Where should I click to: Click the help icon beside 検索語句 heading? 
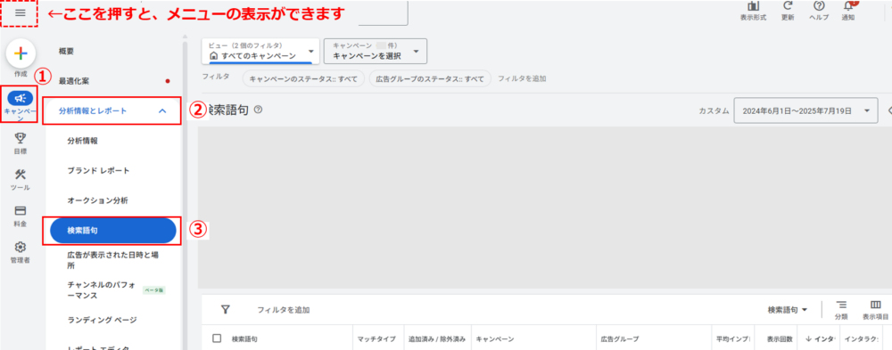pyautogui.click(x=259, y=110)
